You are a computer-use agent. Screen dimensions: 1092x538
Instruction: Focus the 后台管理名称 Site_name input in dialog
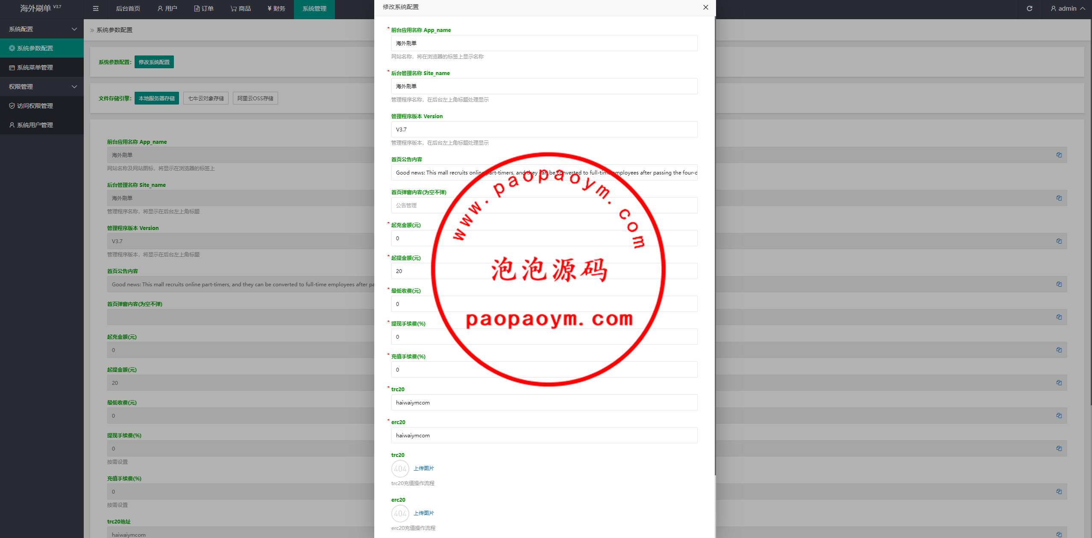pos(544,86)
